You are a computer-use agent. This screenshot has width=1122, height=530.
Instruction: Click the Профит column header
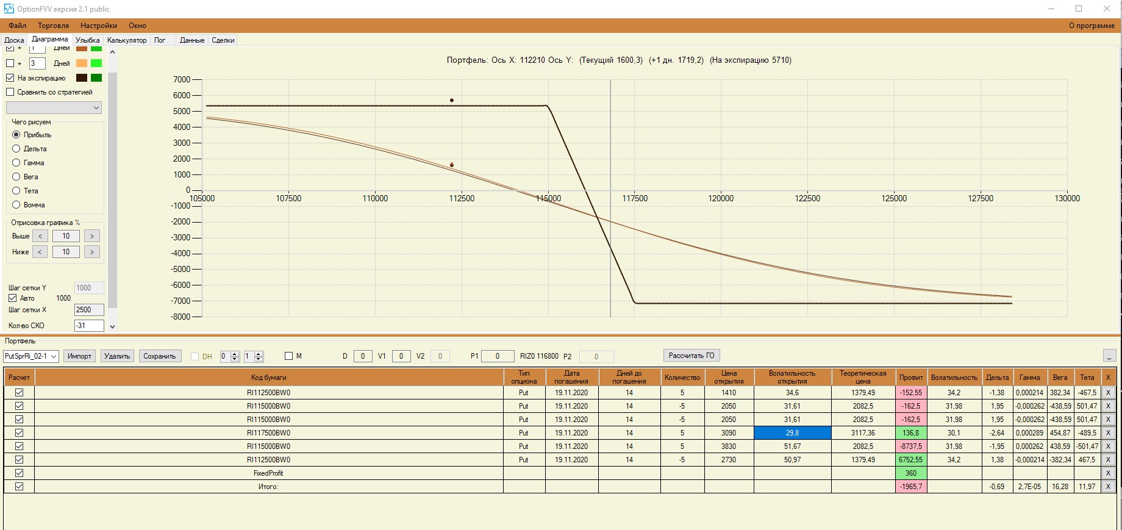pos(911,378)
